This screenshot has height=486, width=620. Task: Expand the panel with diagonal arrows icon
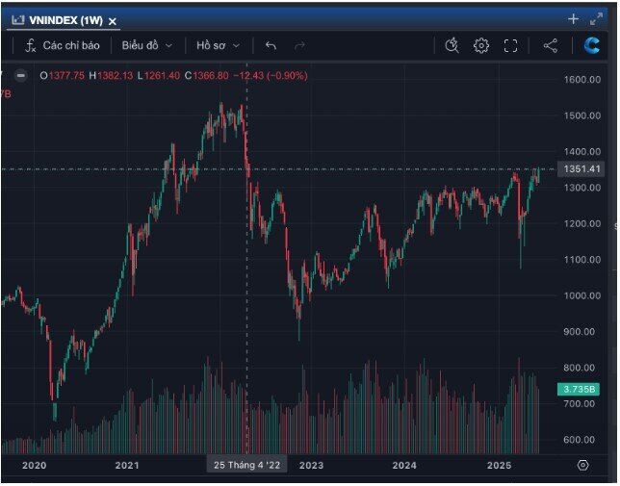click(596, 19)
